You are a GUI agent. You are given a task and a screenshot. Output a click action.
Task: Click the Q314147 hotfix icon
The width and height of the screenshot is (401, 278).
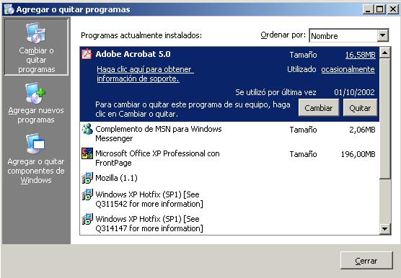(87, 219)
